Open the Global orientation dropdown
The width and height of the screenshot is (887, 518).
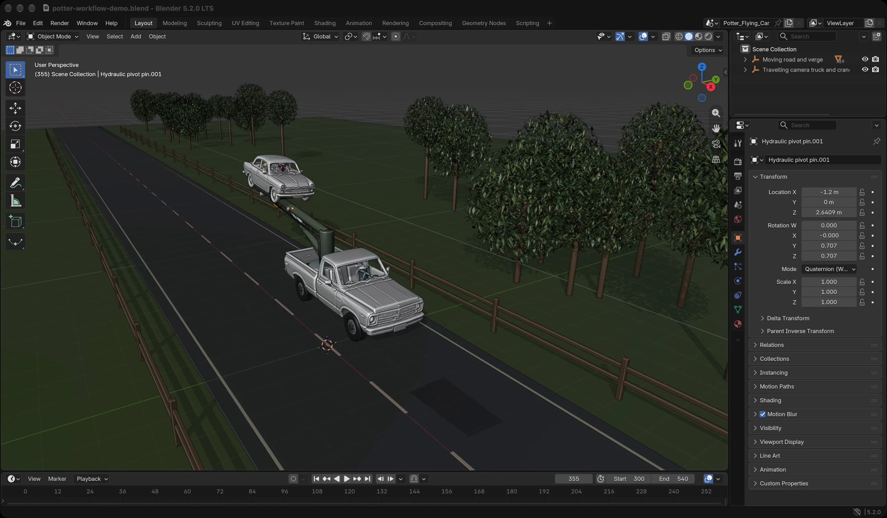pos(321,37)
